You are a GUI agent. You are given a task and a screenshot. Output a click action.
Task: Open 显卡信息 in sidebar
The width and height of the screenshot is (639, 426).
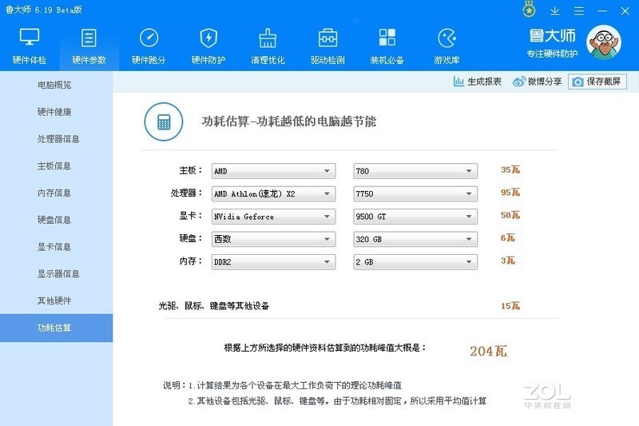[x=54, y=247]
